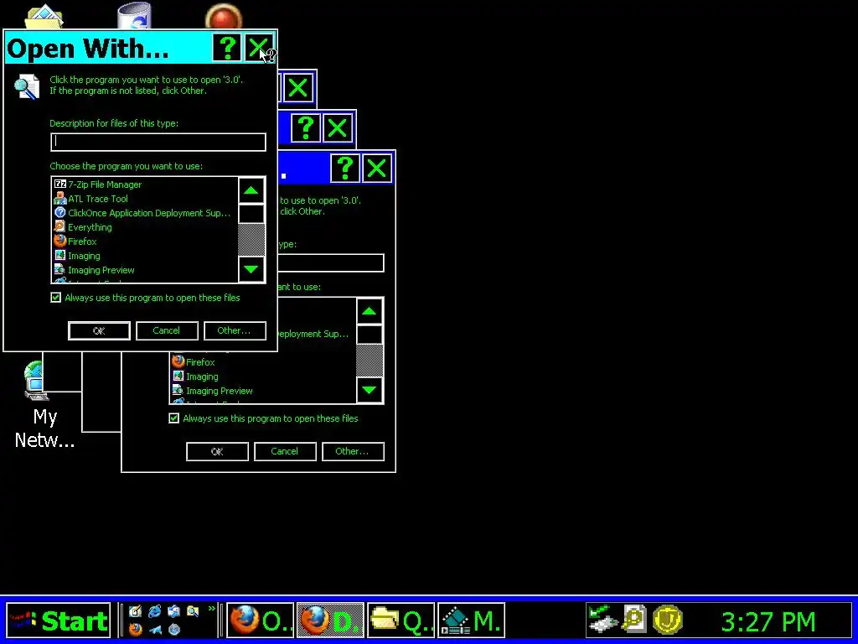The width and height of the screenshot is (858, 644).
Task: Click the background list scrollbar thumb
Action: [x=370, y=334]
